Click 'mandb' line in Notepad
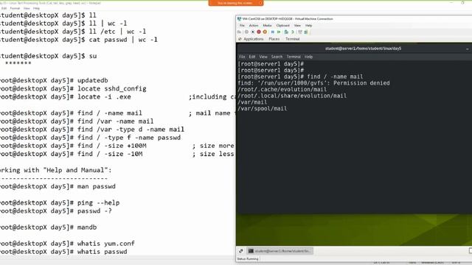Screen dimensions: 472x265 coord(87,227)
